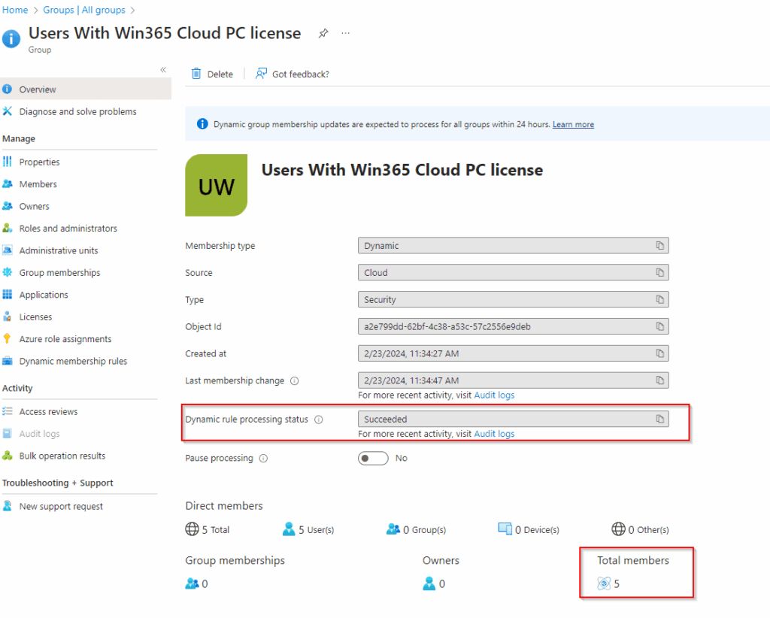
Task: Copy the Created at timestamp
Action: click(x=659, y=353)
